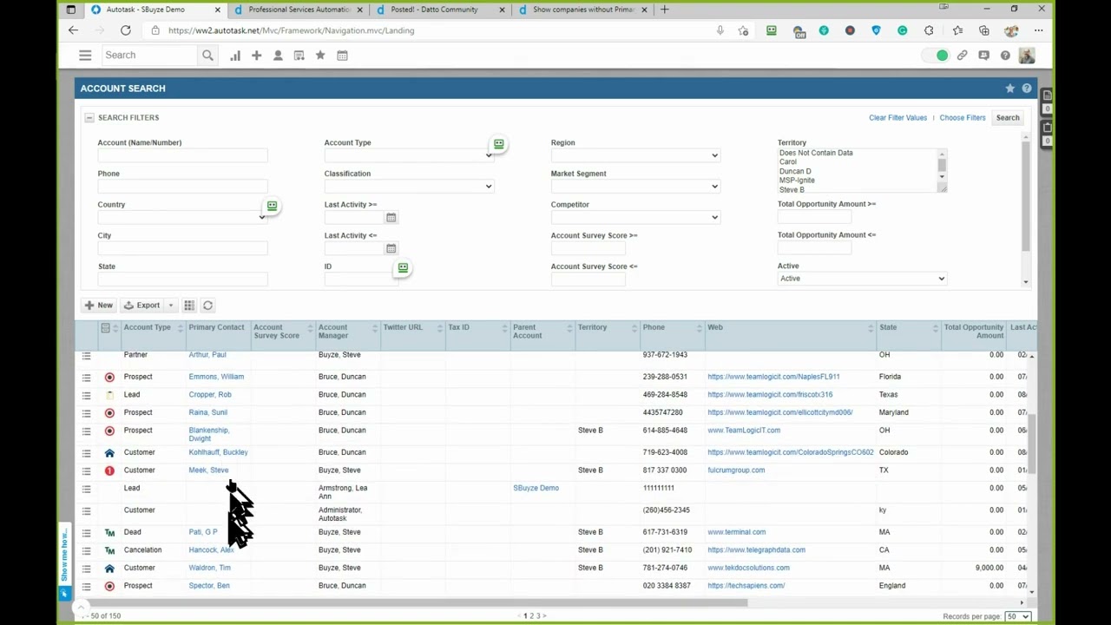Open the column chooser grid icon

pyautogui.click(x=189, y=306)
